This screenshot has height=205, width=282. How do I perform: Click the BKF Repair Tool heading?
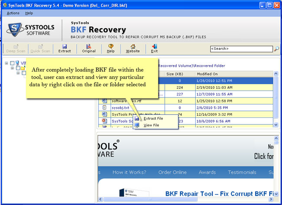[220, 194]
